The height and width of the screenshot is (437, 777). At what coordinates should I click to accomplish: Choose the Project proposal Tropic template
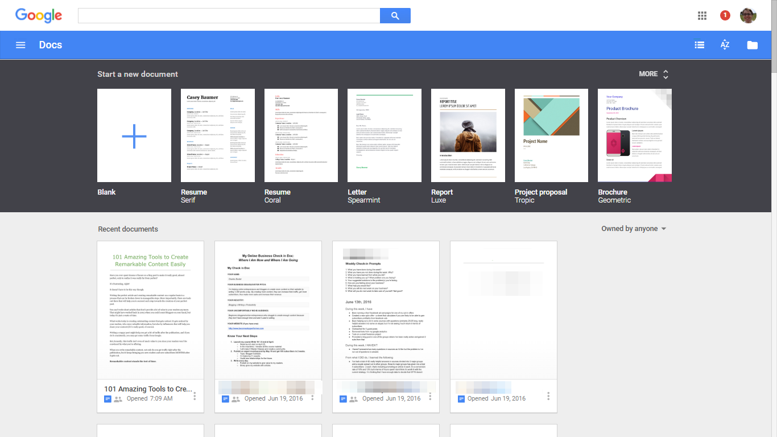coord(551,135)
